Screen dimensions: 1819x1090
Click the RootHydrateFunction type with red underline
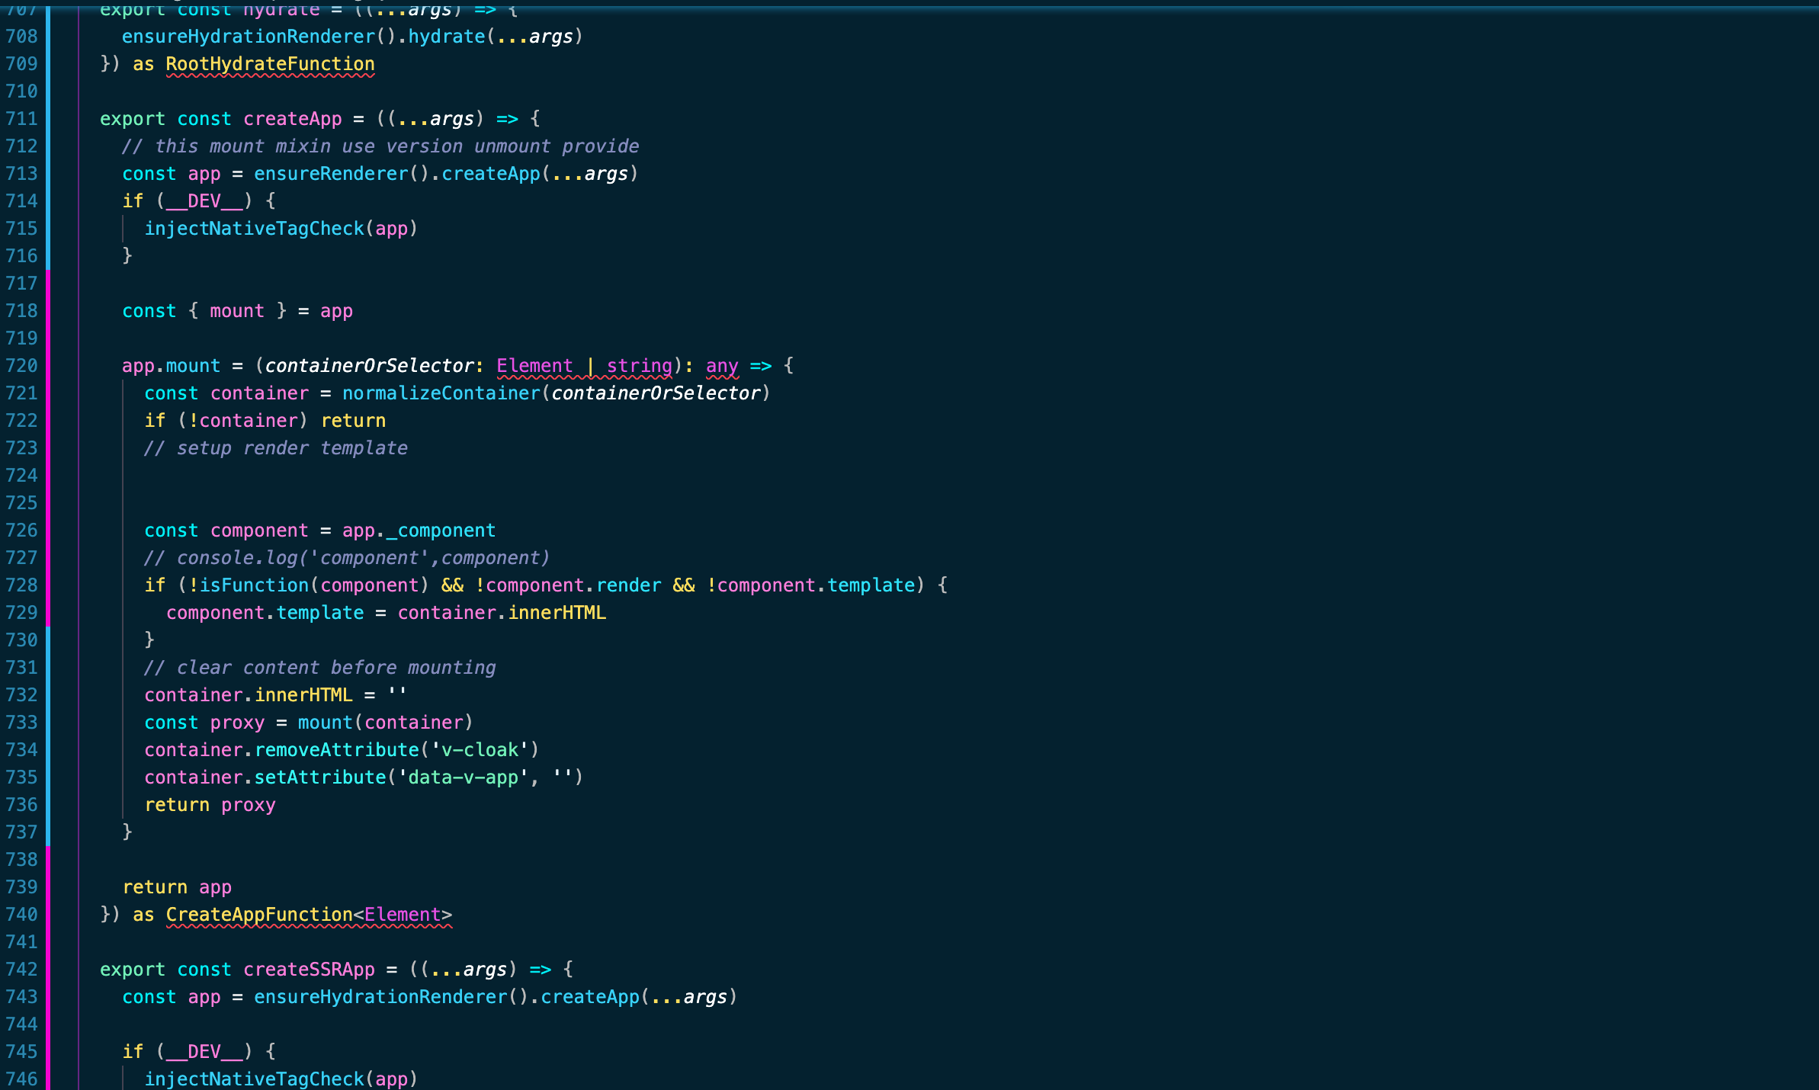coord(270,64)
